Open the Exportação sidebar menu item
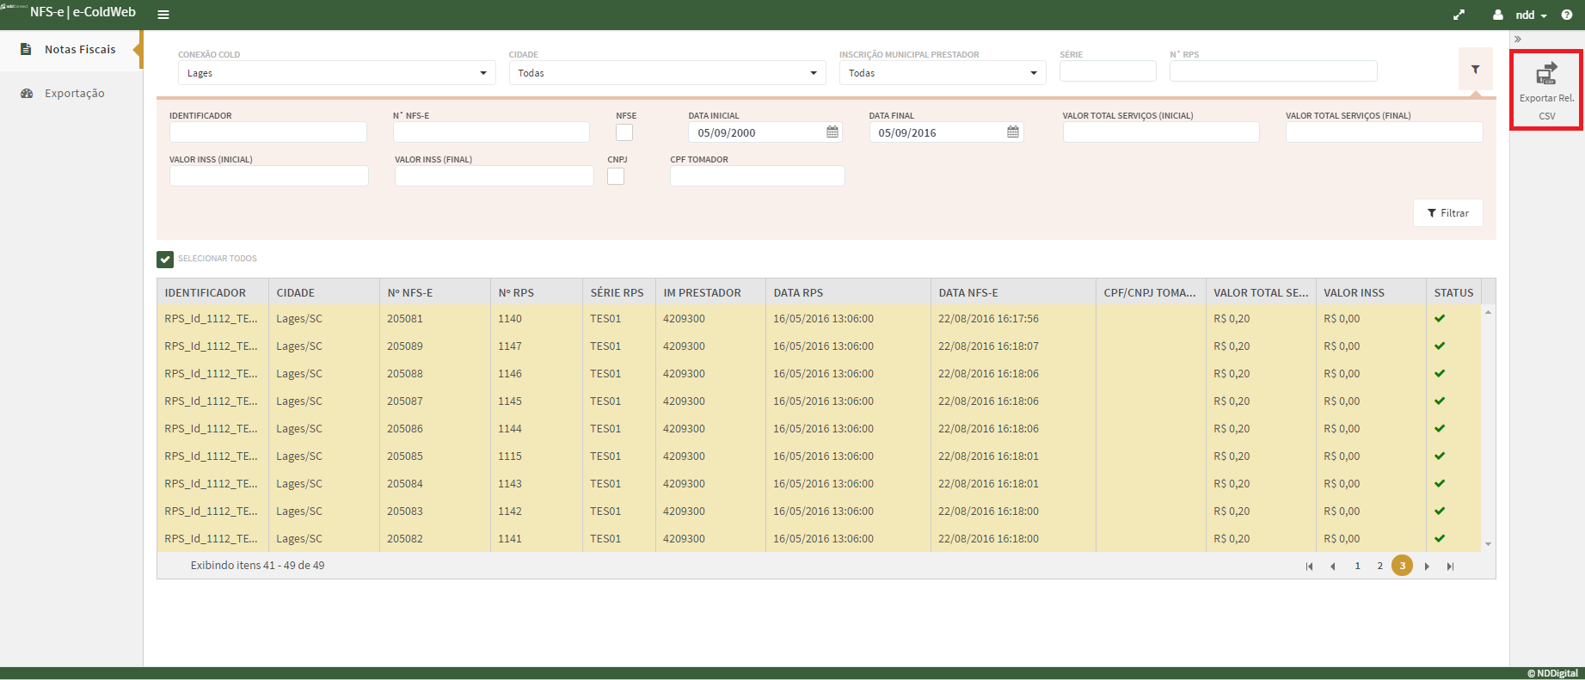The width and height of the screenshot is (1585, 680). coord(74,94)
